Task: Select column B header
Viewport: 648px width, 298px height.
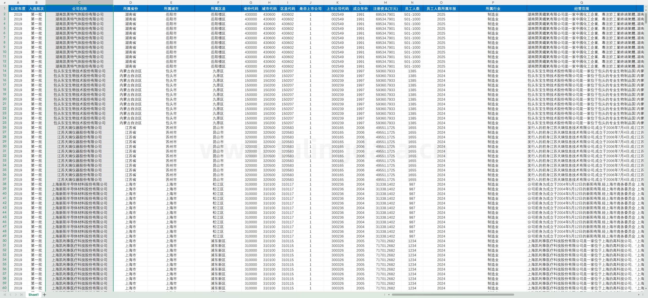Action: (36, 3)
